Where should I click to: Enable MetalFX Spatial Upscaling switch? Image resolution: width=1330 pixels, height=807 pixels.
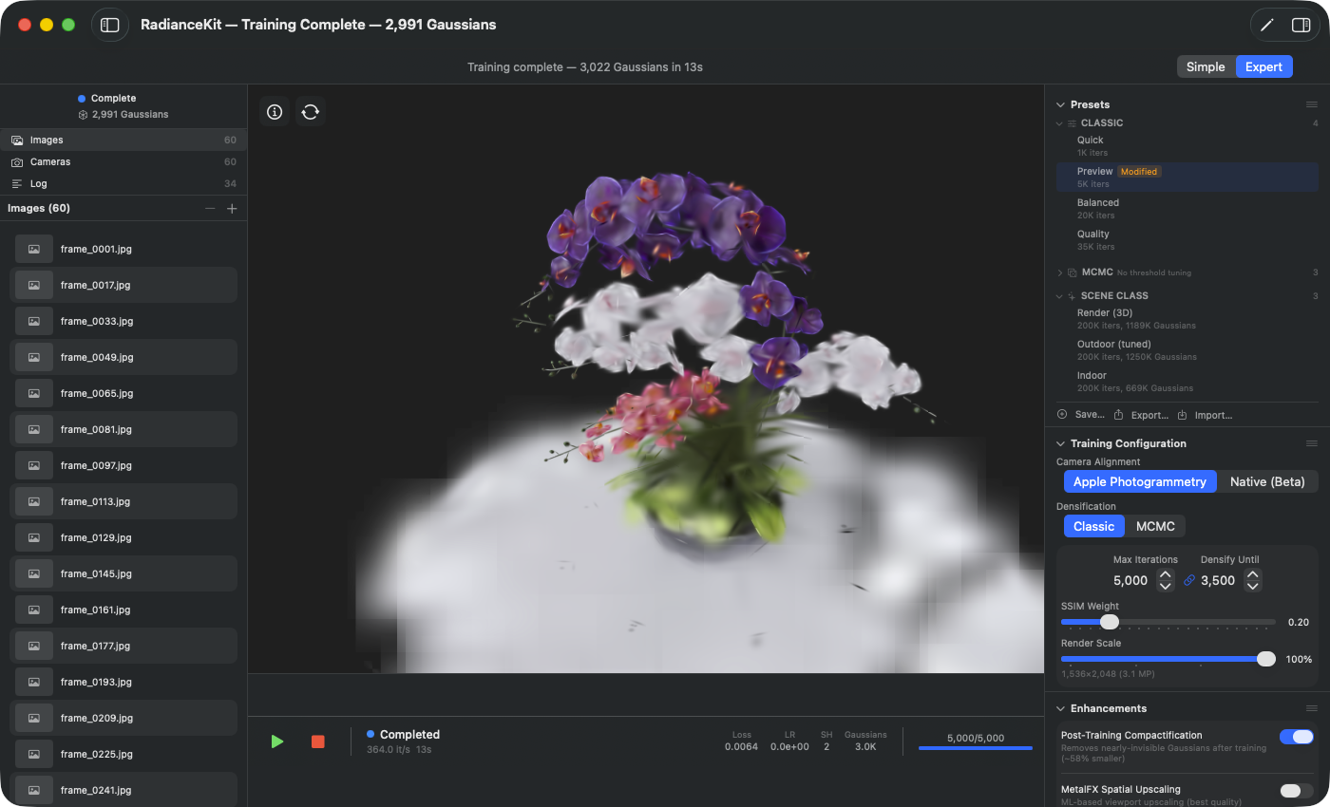tap(1297, 791)
